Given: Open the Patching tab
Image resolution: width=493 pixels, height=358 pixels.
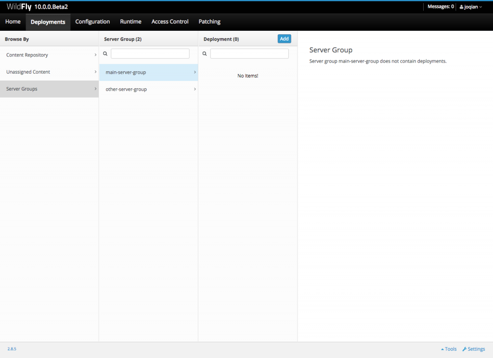Looking at the screenshot, I should (209, 22).
